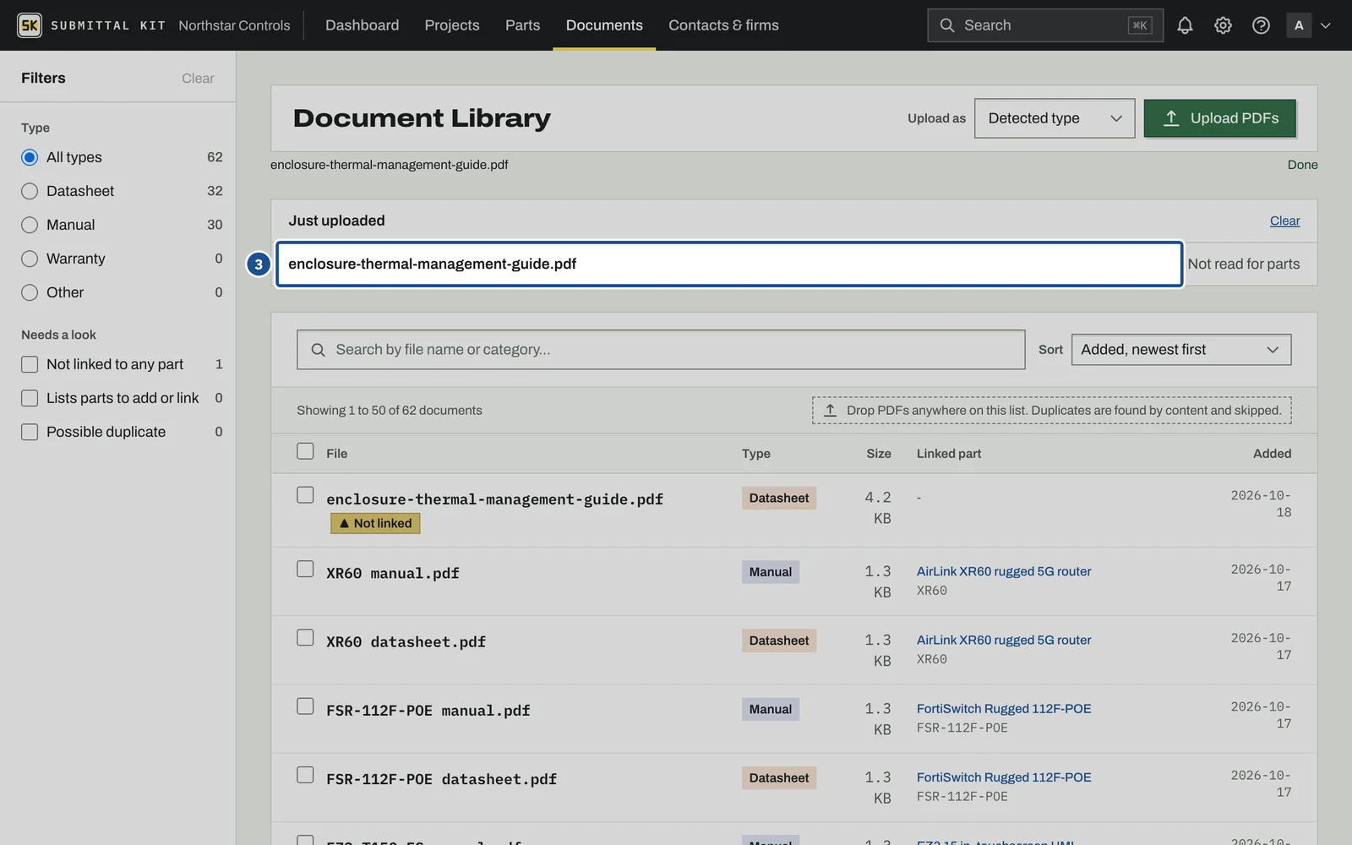This screenshot has width=1352, height=845.
Task: Click the Submittal Kit SK logo
Action: (x=30, y=25)
